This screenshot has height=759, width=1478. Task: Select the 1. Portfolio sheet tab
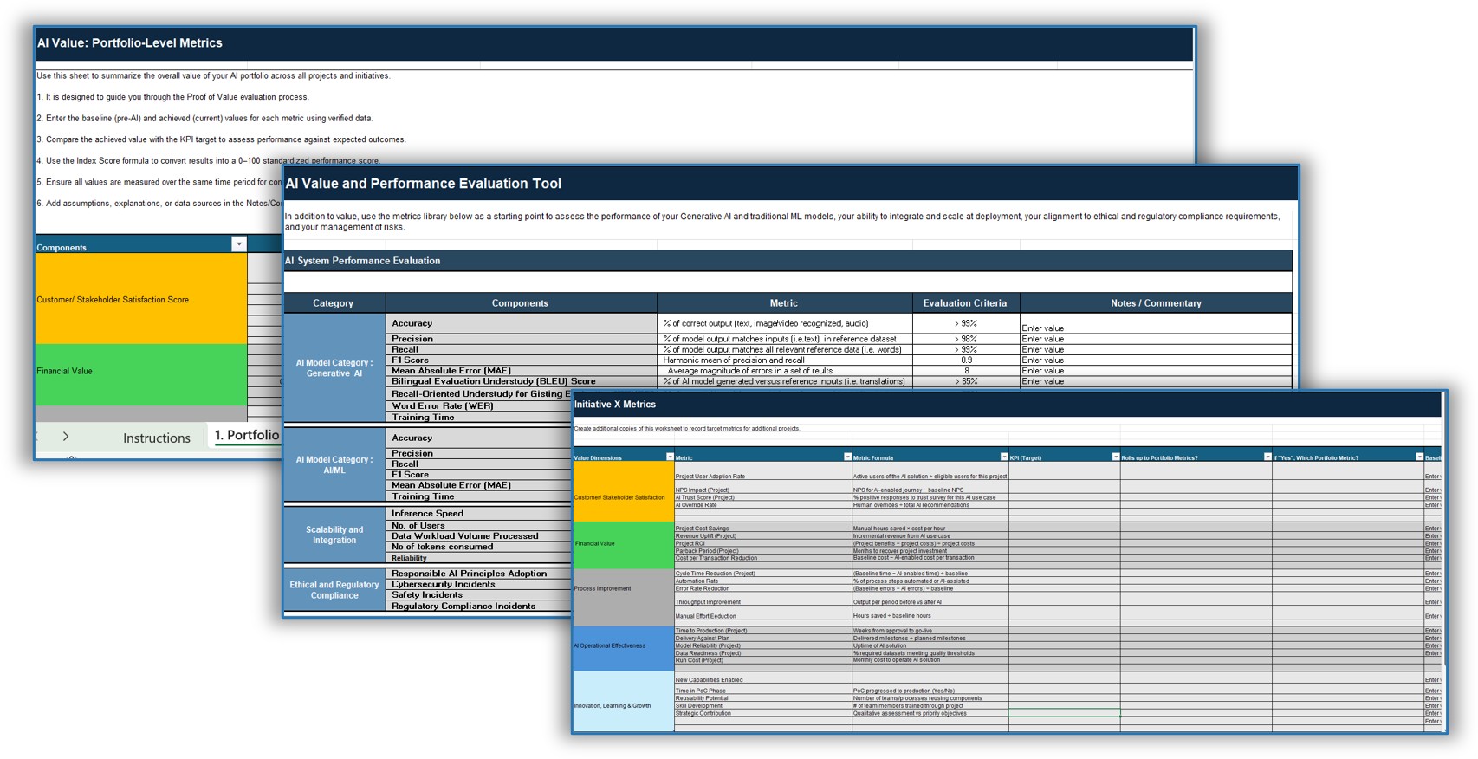pos(247,435)
